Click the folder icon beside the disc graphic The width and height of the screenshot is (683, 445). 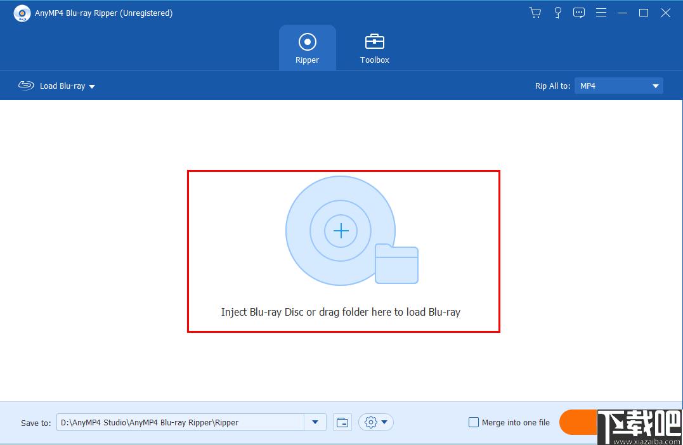pyautogui.click(x=396, y=264)
